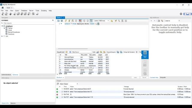Image resolution: width=192 pixels, height=108 pixels.
Task: Switch to the Context Help tab
Action: 154,77
